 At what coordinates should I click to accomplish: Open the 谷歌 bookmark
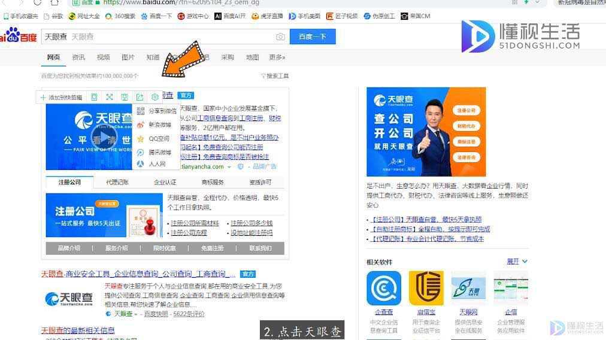click(54, 16)
